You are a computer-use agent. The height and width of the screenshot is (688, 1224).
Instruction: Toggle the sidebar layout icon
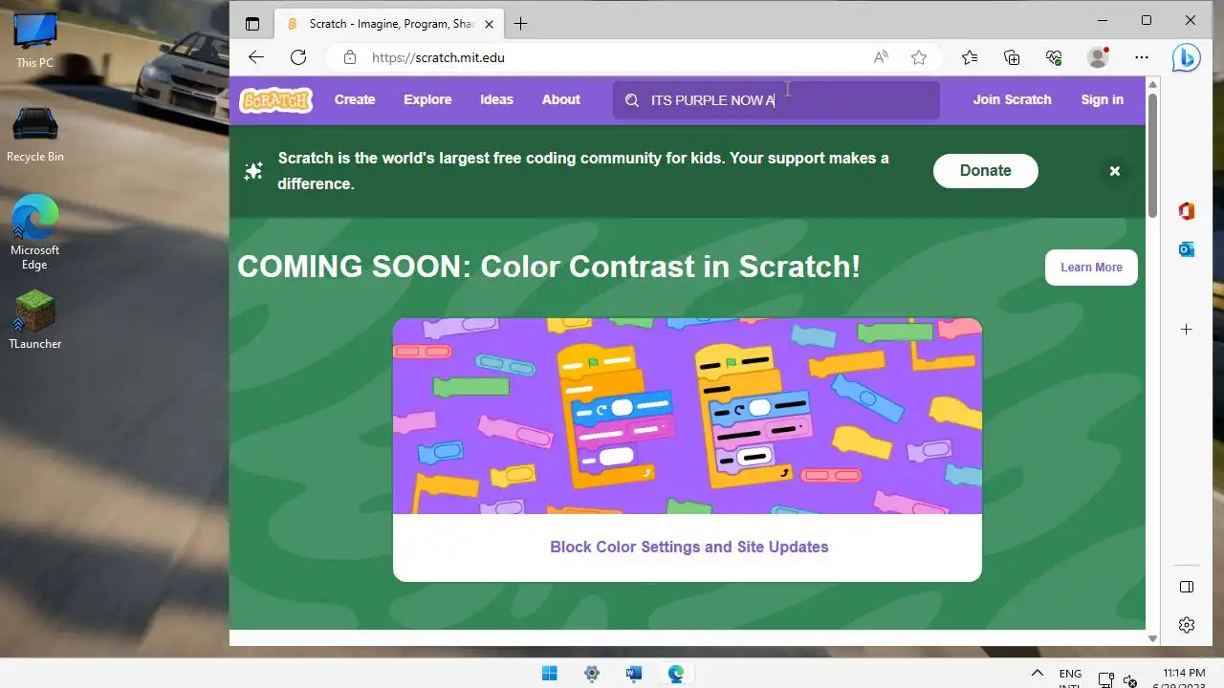click(x=1187, y=586)
